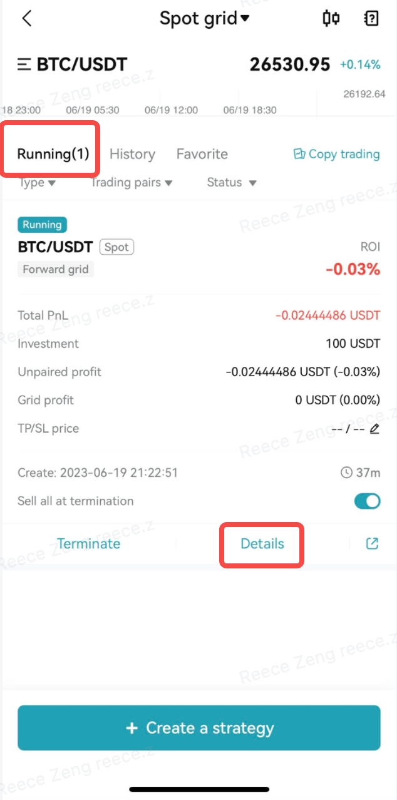
Task: Tap the BTC/USDT price 26530.95
Action: (289, 64)
